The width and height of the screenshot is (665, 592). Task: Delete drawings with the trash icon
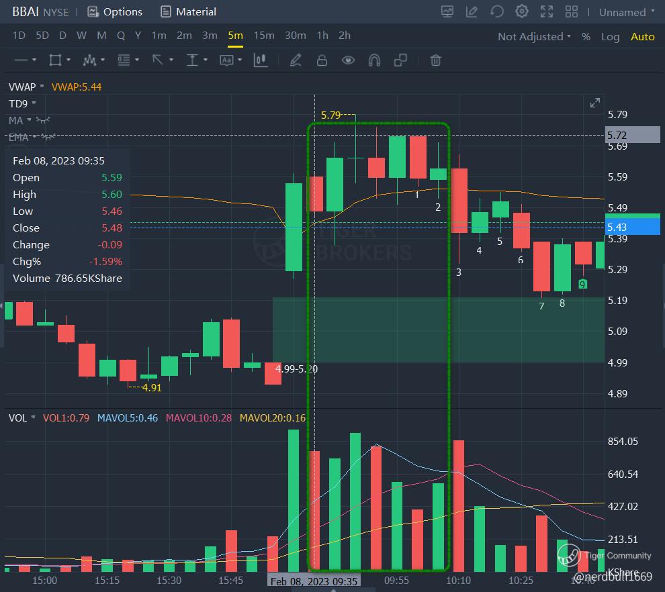click(435, 60)
